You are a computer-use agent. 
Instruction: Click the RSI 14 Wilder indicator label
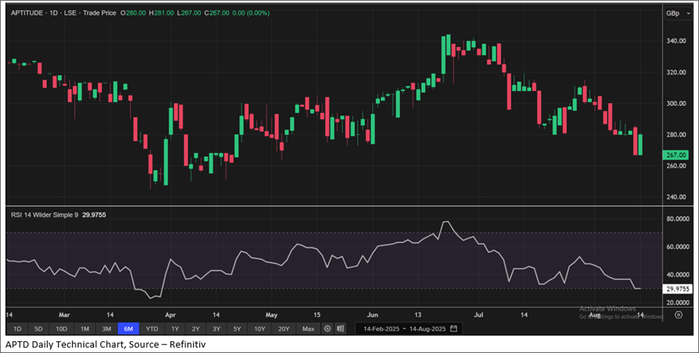[x=44, y=215]
